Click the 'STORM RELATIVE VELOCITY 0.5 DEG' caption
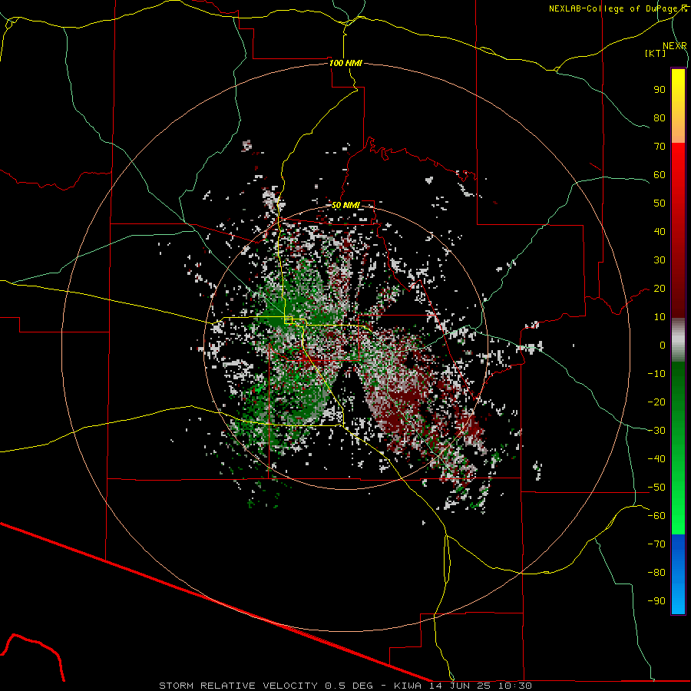 tap(266, 686)
